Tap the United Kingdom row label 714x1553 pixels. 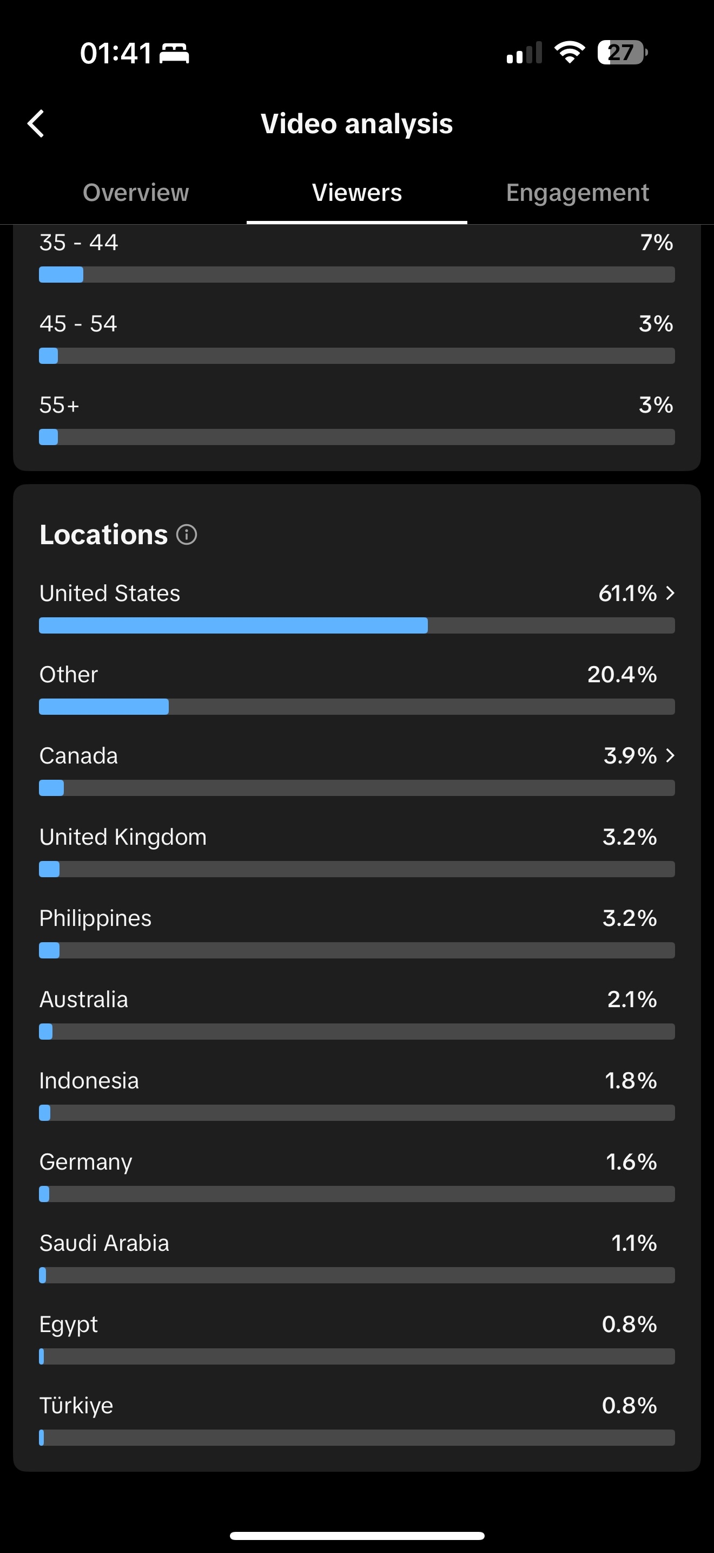[123, 837]
